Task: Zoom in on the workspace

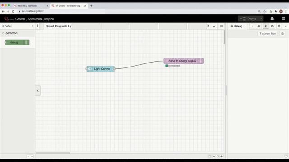Action: (x=222, y=157)
